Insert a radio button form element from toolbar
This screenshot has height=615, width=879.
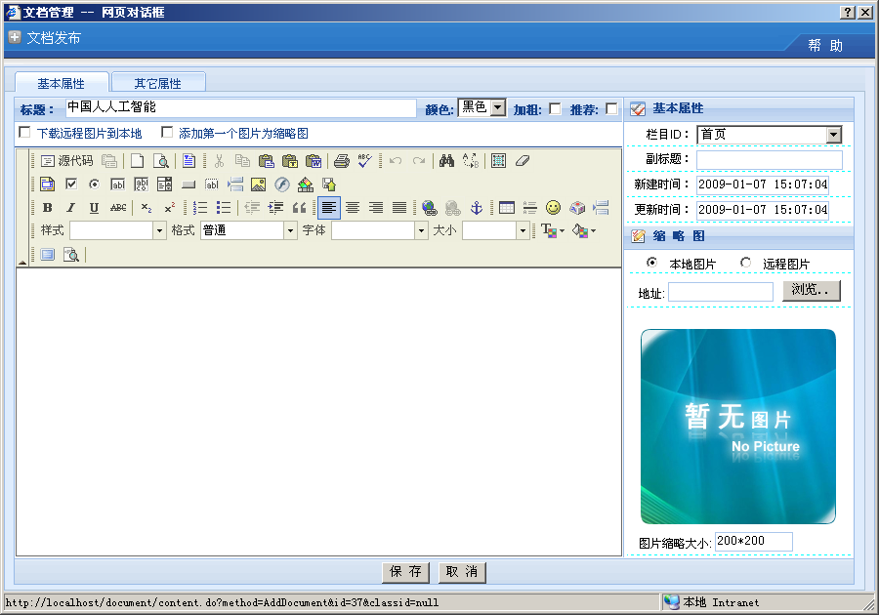[94, 184]
